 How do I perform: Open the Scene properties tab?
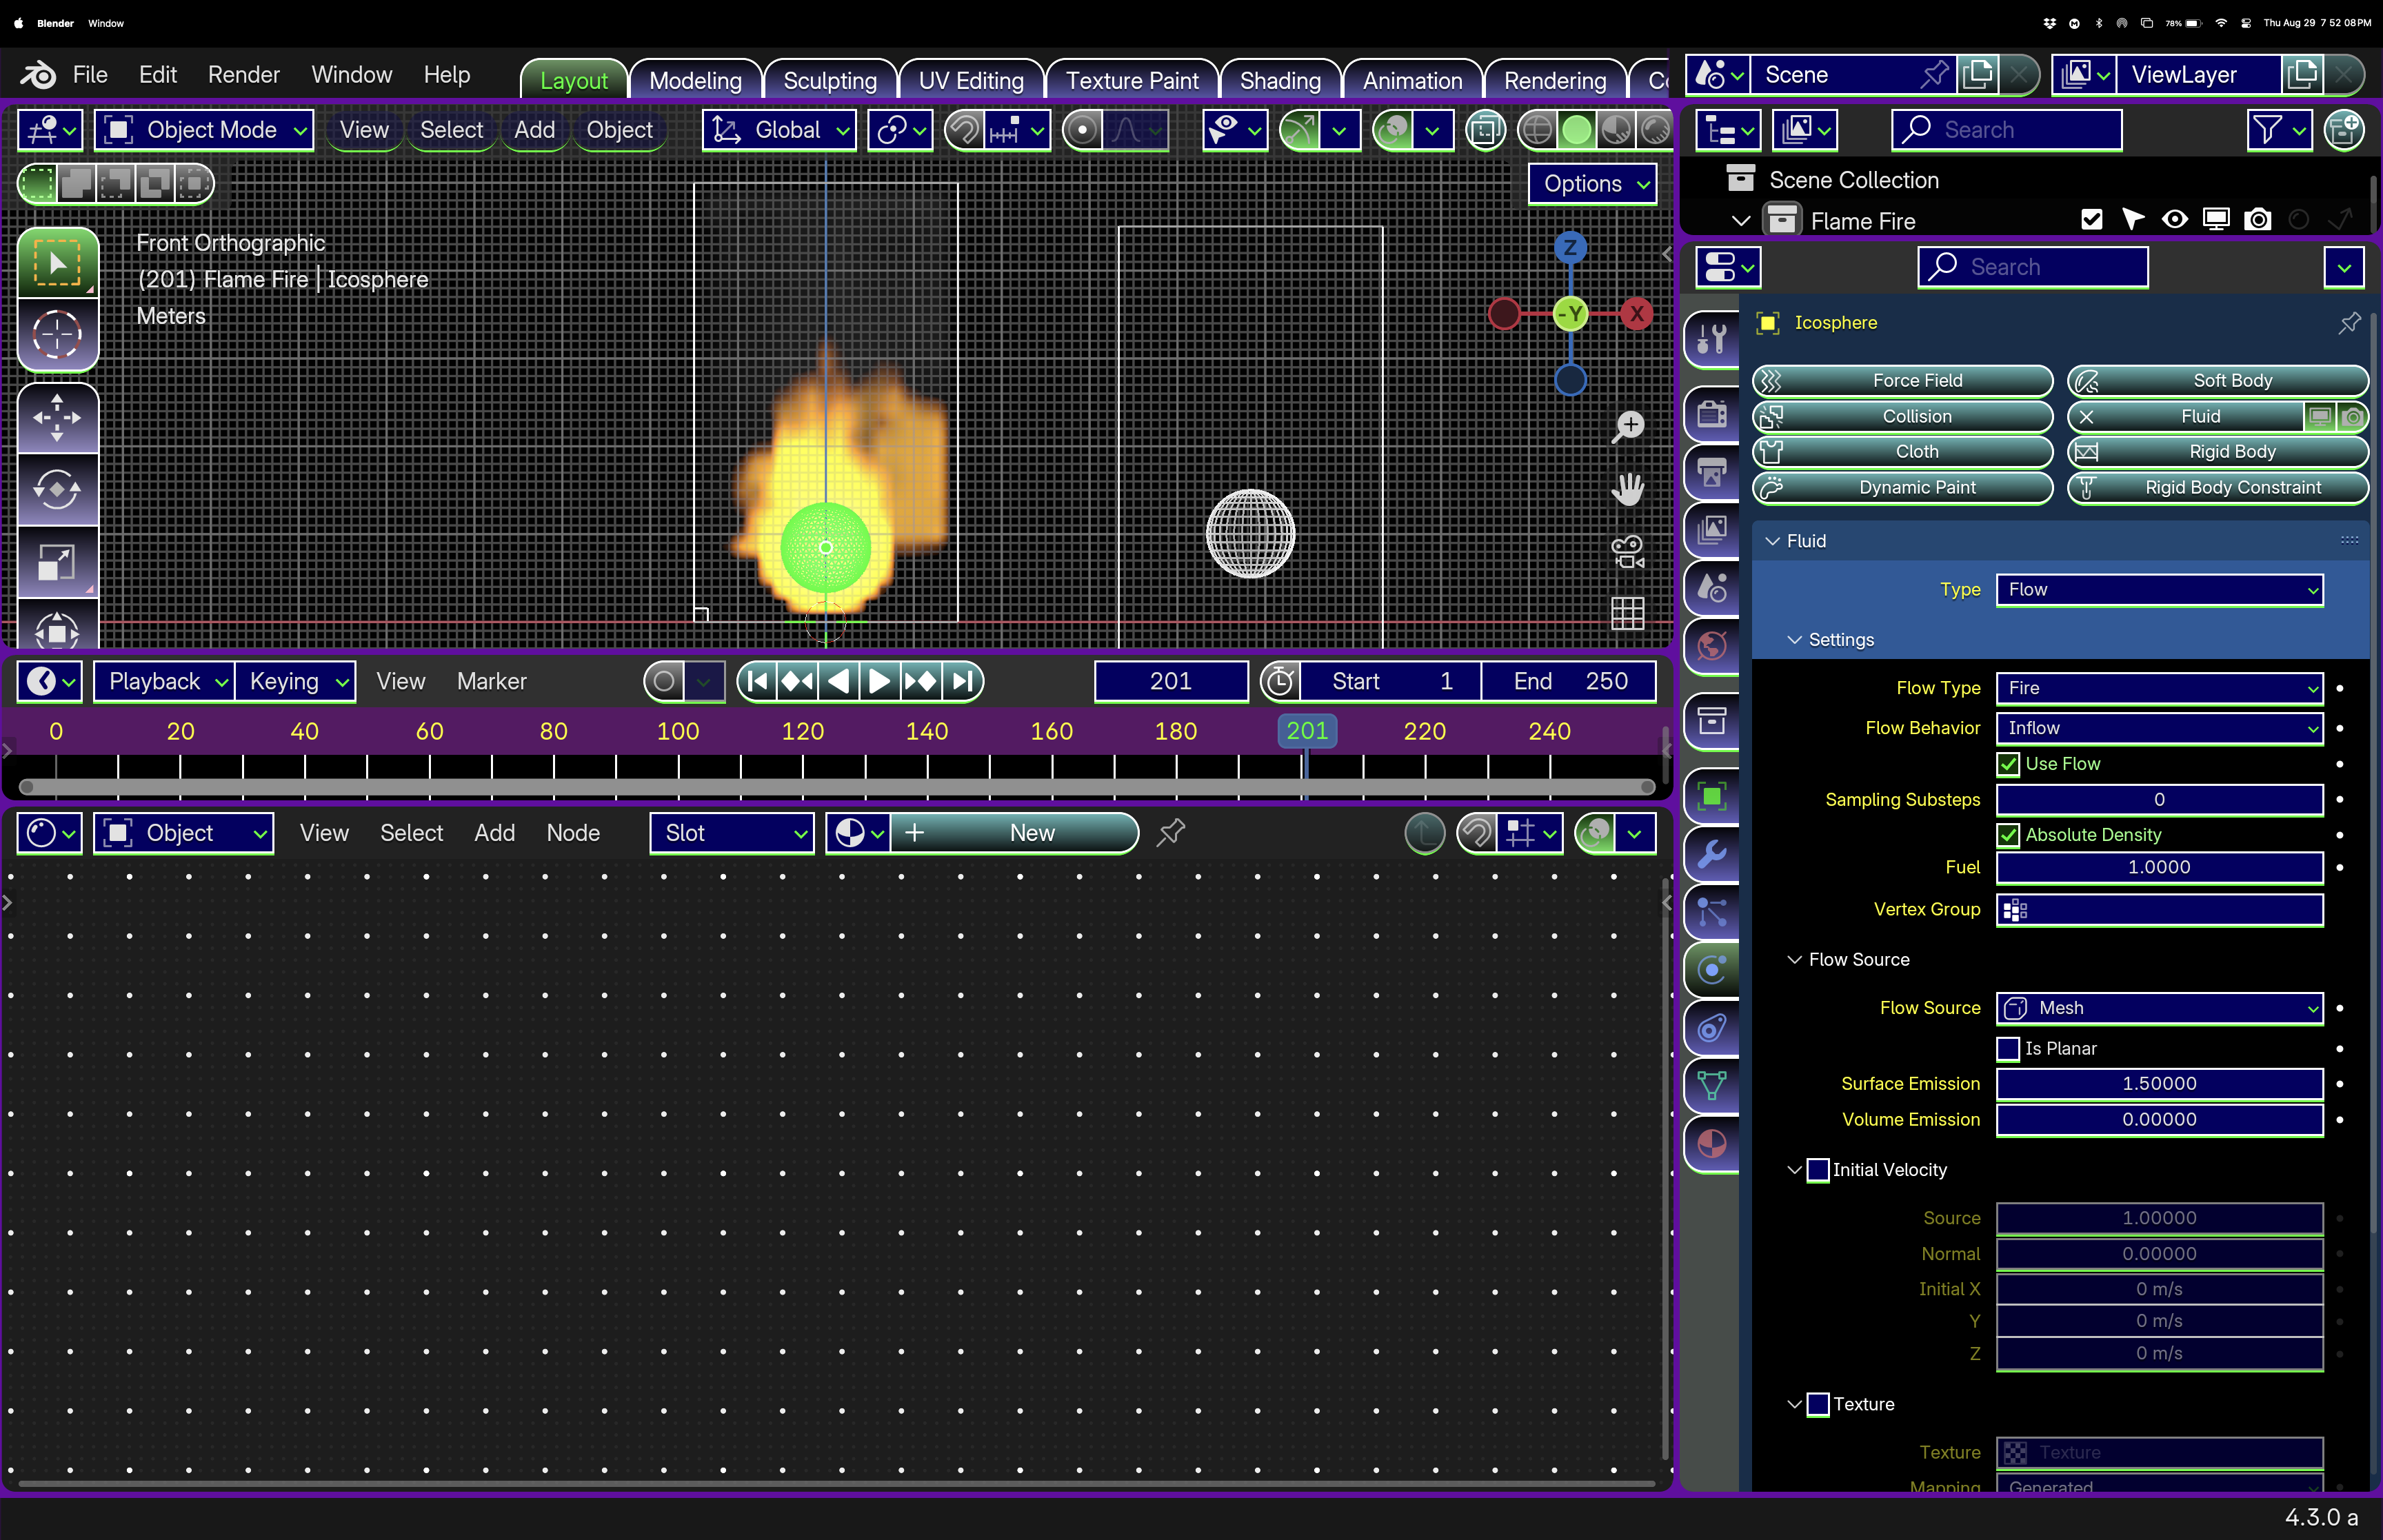coord(1712,587)
